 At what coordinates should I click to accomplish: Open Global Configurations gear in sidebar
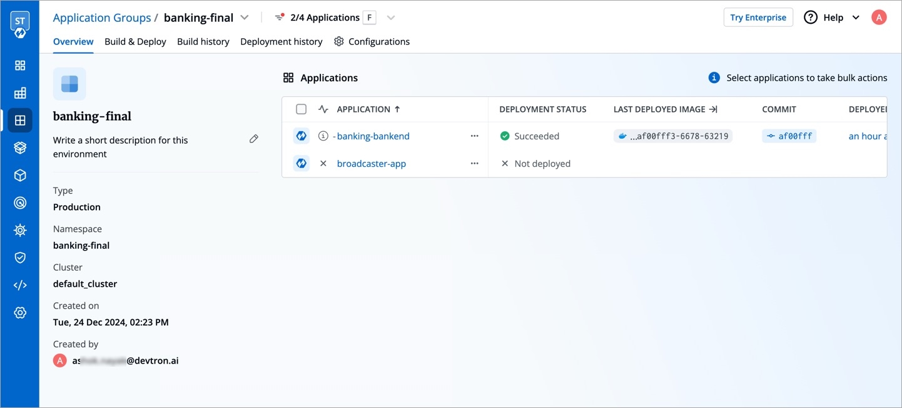20,313
